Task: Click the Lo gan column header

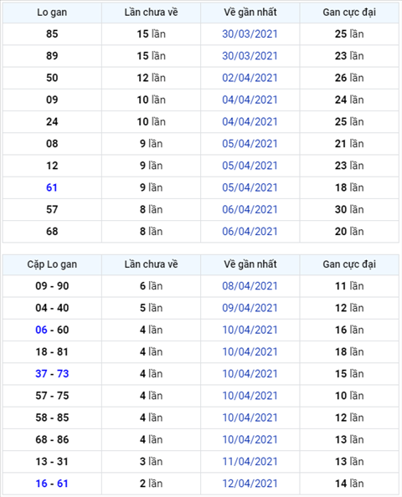Action: coord(52,13)
